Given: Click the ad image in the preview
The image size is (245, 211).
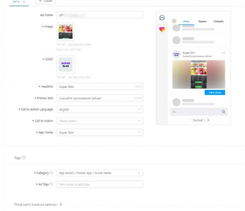Looking at the screenshot, I should [198, 74].
